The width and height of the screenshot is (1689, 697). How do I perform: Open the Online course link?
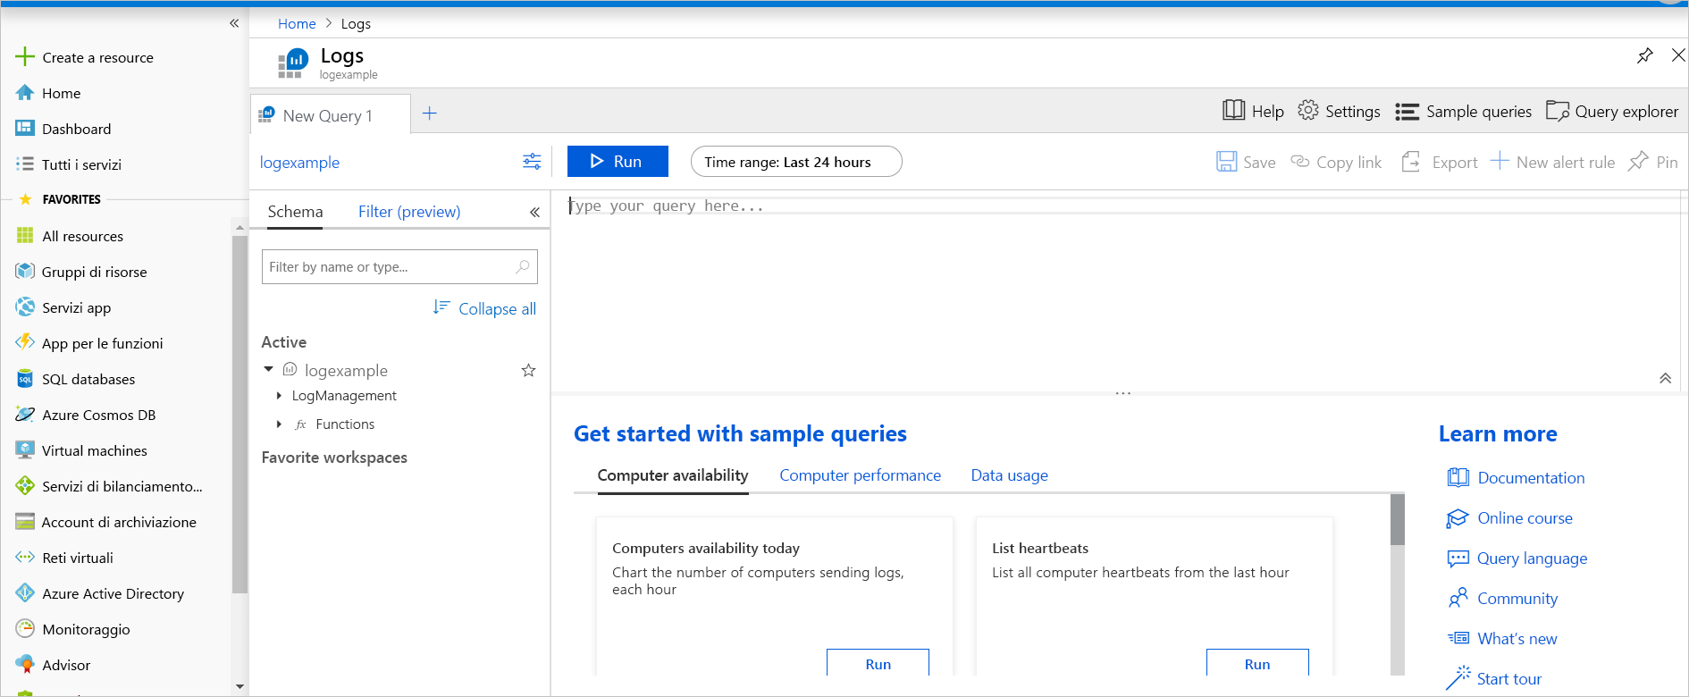coord(1509,518)
